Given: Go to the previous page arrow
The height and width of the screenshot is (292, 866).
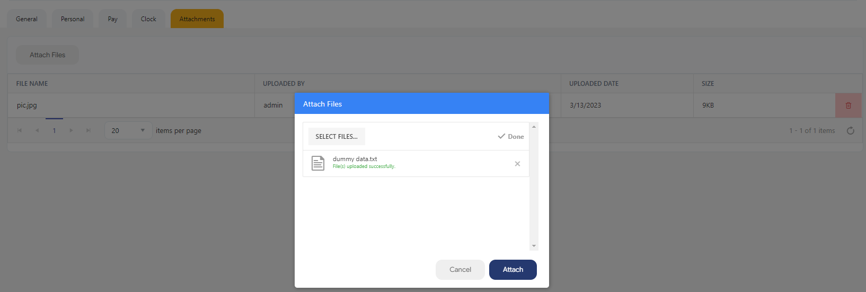Looking at the screenshot, I should (37, 131).
